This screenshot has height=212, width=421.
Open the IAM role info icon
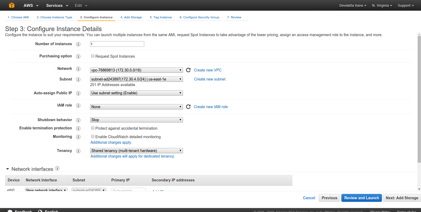point(78,105)
